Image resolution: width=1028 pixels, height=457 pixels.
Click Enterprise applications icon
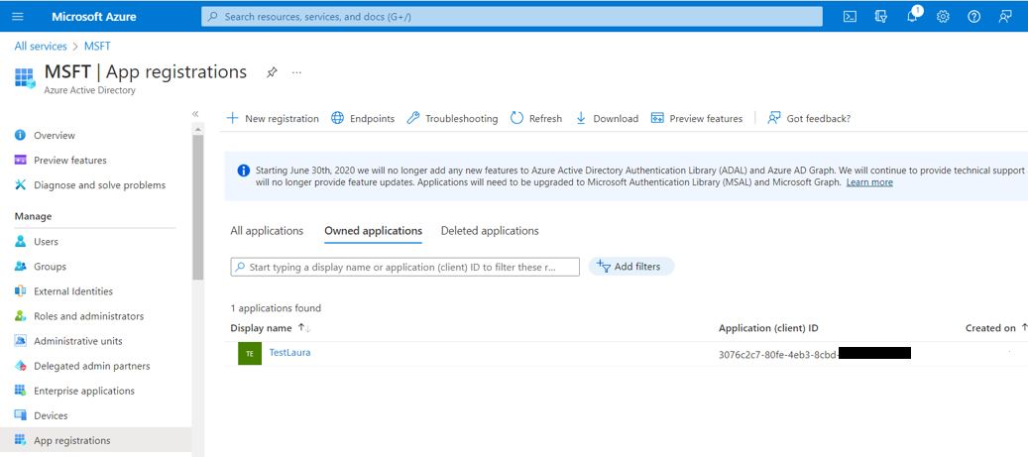(21, 391)
